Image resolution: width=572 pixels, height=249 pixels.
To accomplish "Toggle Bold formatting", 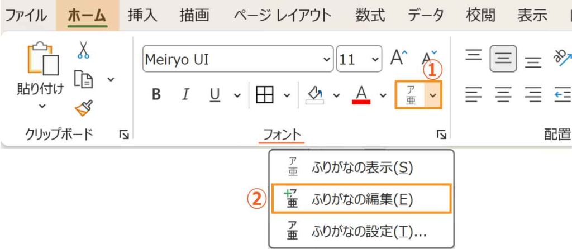I will 156,95.
